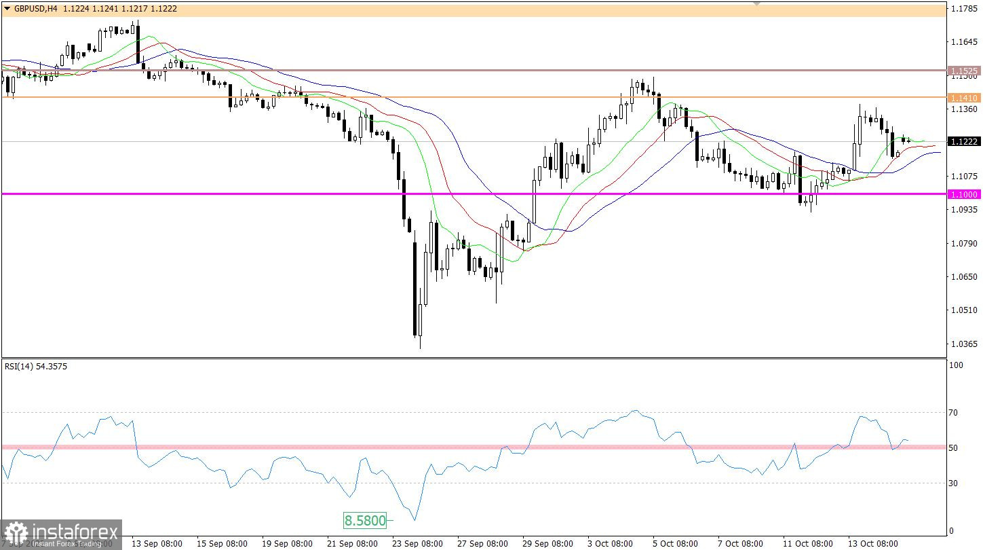Click the pink RSI 50 level band
Viewport: 983px width, 550px height.
[x=474, y=447]
